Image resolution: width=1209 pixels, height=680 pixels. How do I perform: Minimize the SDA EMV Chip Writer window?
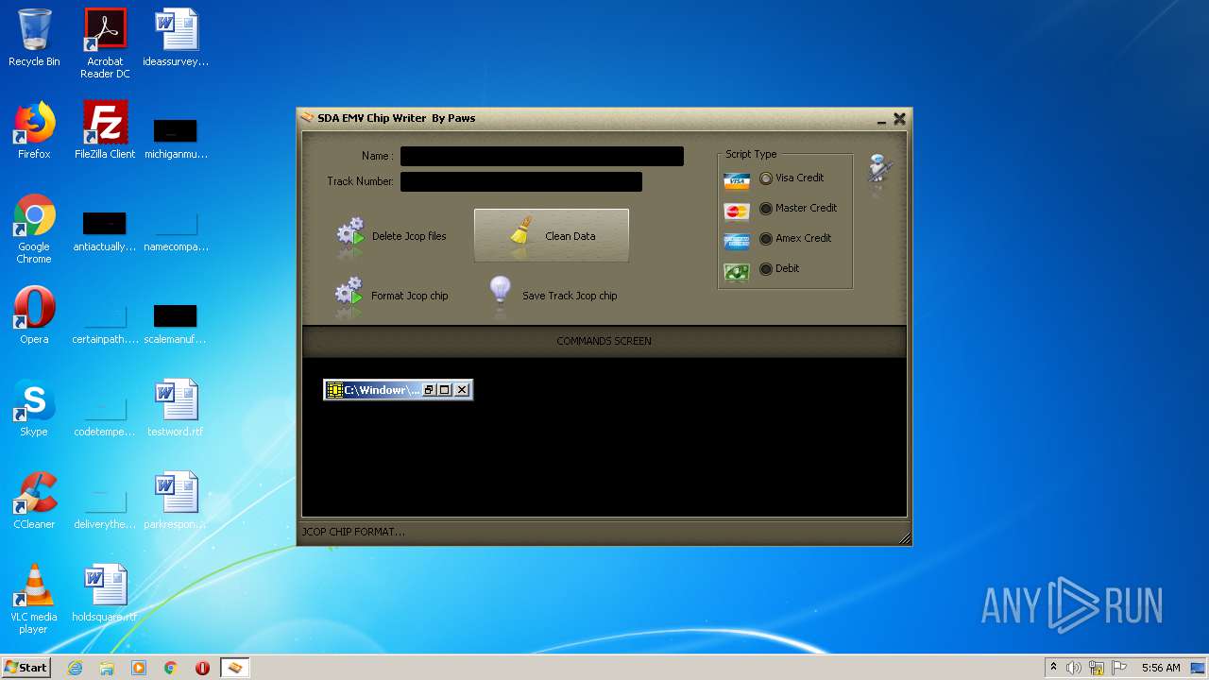point(881,120)
